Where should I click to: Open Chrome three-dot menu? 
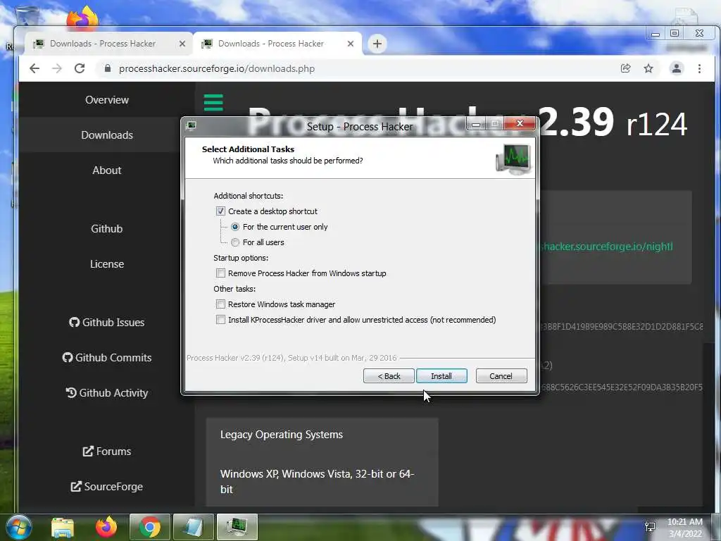[x=699, y=68]
